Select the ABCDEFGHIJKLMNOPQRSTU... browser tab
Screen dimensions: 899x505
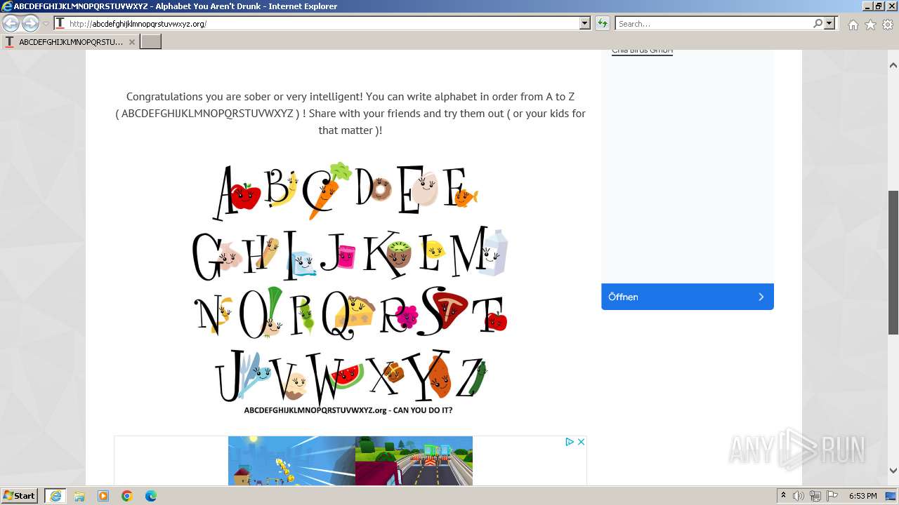70,42
